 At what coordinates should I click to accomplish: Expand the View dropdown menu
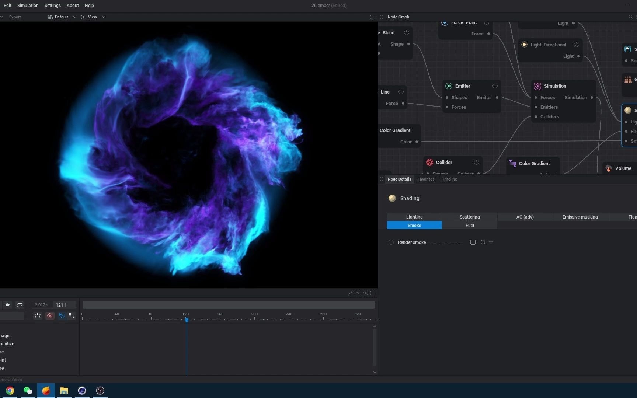click(x=93, y=17)
